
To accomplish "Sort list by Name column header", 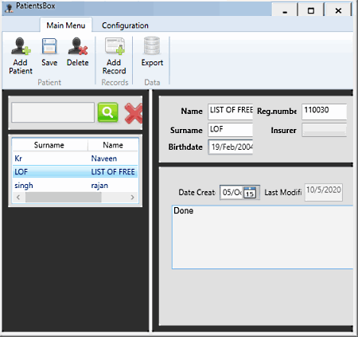I will (113, 145).
